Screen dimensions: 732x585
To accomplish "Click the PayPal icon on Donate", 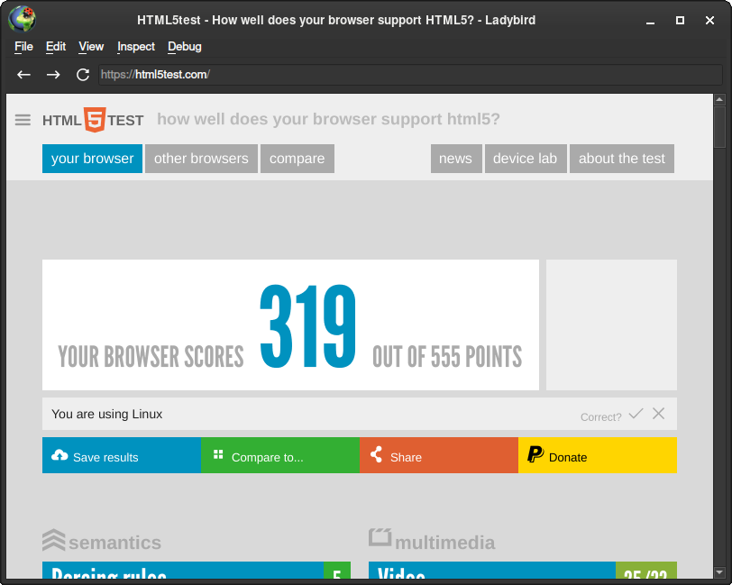I will tap(535, 454).
